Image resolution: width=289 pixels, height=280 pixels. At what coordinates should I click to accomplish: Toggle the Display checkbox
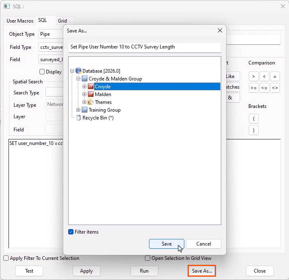(x=42, y=72)
